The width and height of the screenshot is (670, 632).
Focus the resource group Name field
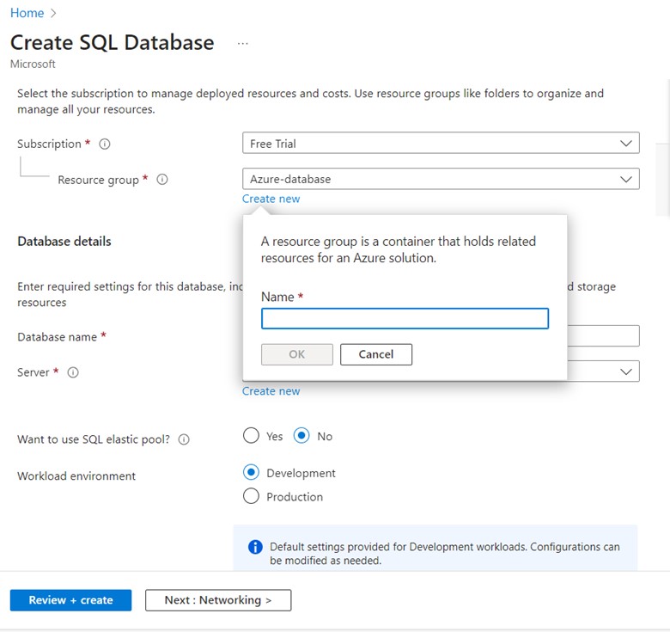(x=405, y=319)
